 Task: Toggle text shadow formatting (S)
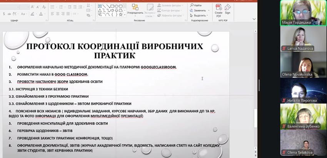click(4, 14)
